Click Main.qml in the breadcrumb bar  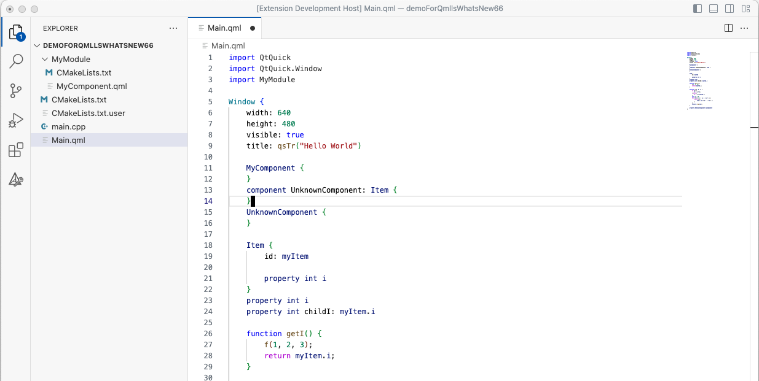tap(227, 45)
